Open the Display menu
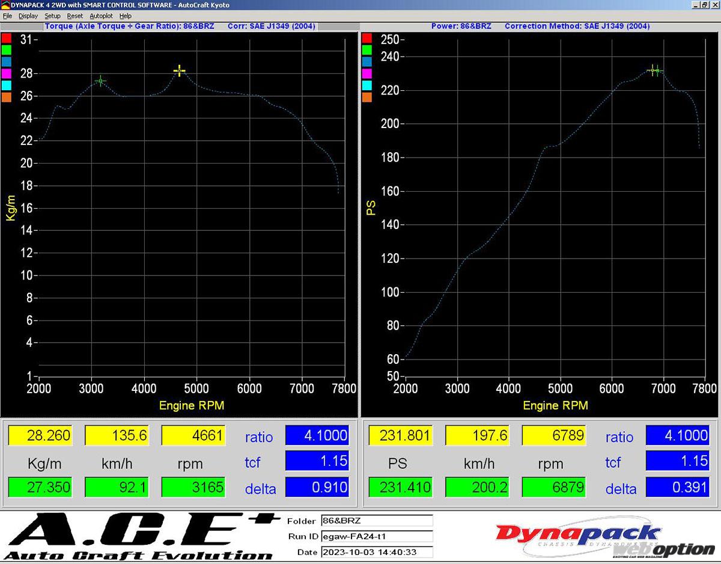The image size is (721, 564). 28,16
